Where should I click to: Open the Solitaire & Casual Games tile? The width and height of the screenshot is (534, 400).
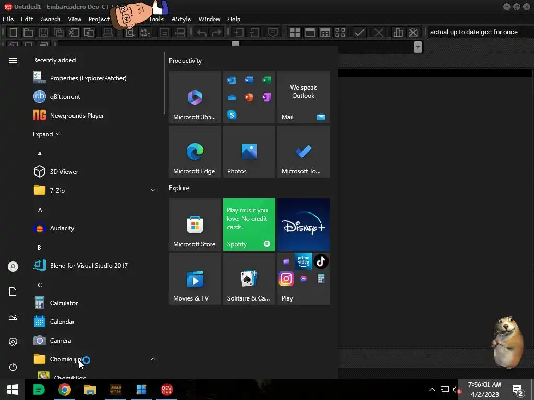point(249,279)
